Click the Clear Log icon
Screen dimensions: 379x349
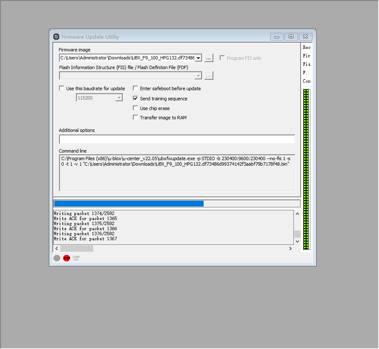pyautogui.click(x=76, y=258)
